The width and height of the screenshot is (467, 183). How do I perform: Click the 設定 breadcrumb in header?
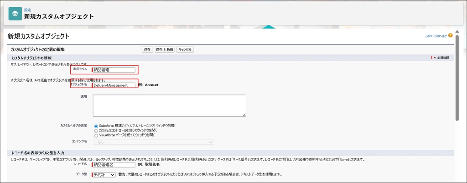27,10
